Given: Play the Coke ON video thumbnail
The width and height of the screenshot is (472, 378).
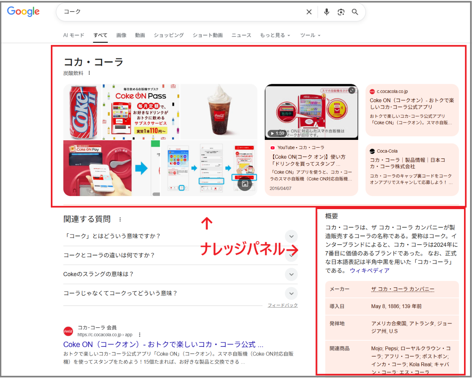Looking at the screenshot, I should 312,111.
